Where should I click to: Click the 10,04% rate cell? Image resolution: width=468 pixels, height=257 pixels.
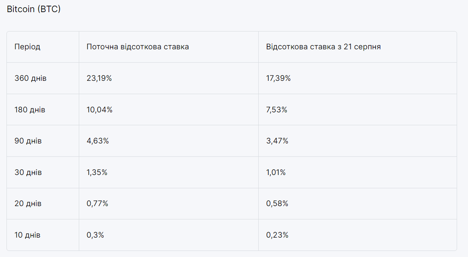99,110
